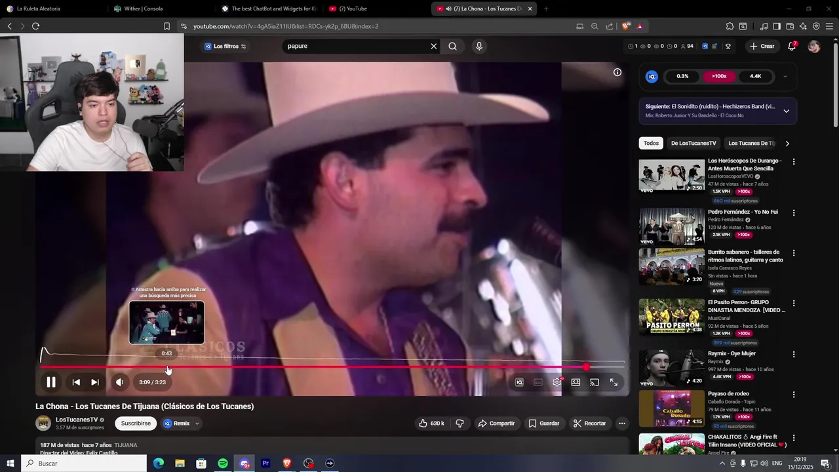Open Spotify from the taskbar
839x472 pixels.
pyautogui.click(x=223, y=463)
